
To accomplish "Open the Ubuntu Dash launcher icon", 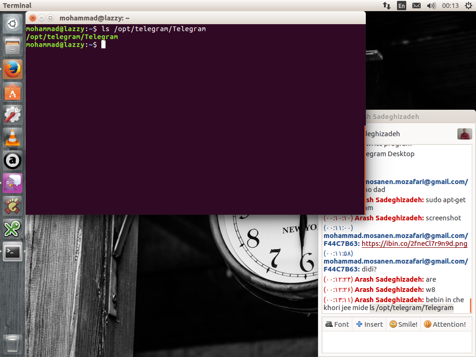I will pos(13,24).
